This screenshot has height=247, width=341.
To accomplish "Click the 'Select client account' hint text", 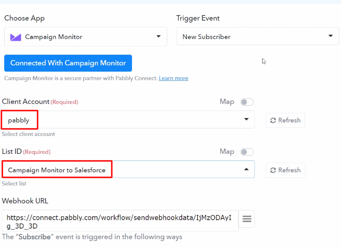I will tap(29, 134).
